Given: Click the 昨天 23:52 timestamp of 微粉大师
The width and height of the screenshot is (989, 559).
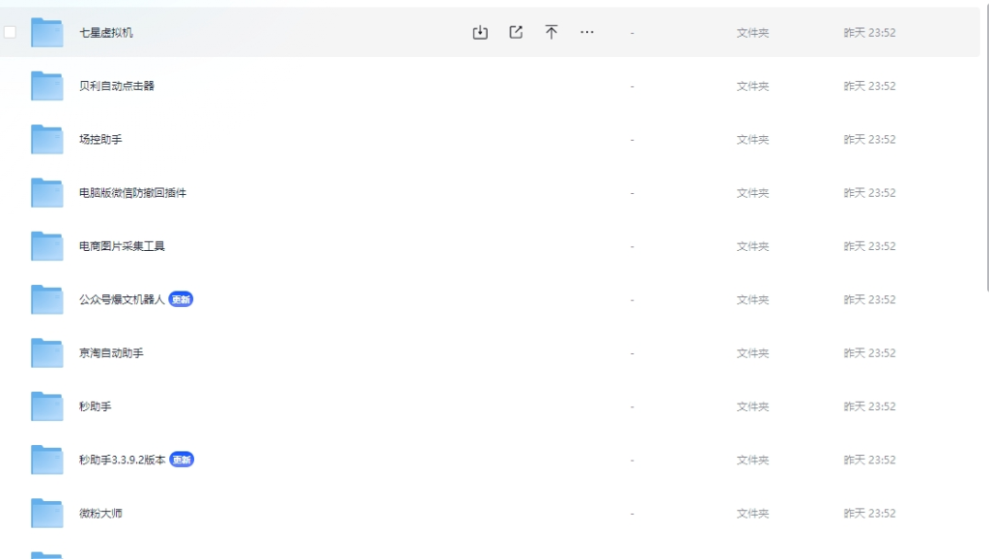Looking at the screenshot, I should click(869, 514).
